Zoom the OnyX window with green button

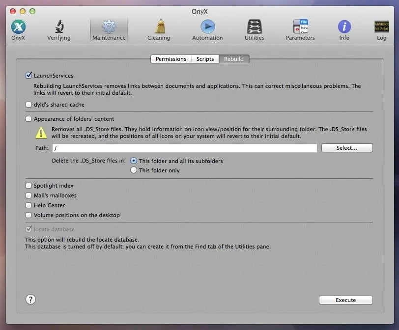(32, 11)
